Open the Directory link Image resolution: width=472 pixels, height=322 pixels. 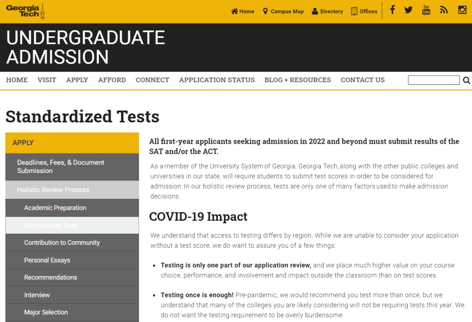pos(327,11)
